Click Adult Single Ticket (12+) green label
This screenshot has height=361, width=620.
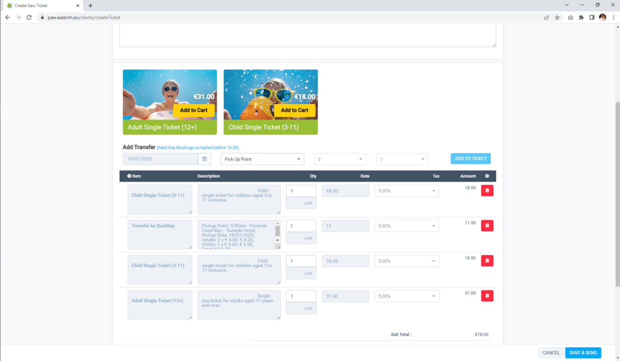pyautogui.click(x=170, y=127)
